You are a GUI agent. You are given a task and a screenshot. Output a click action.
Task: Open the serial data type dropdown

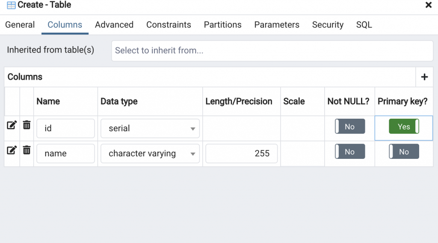[150, 129]
